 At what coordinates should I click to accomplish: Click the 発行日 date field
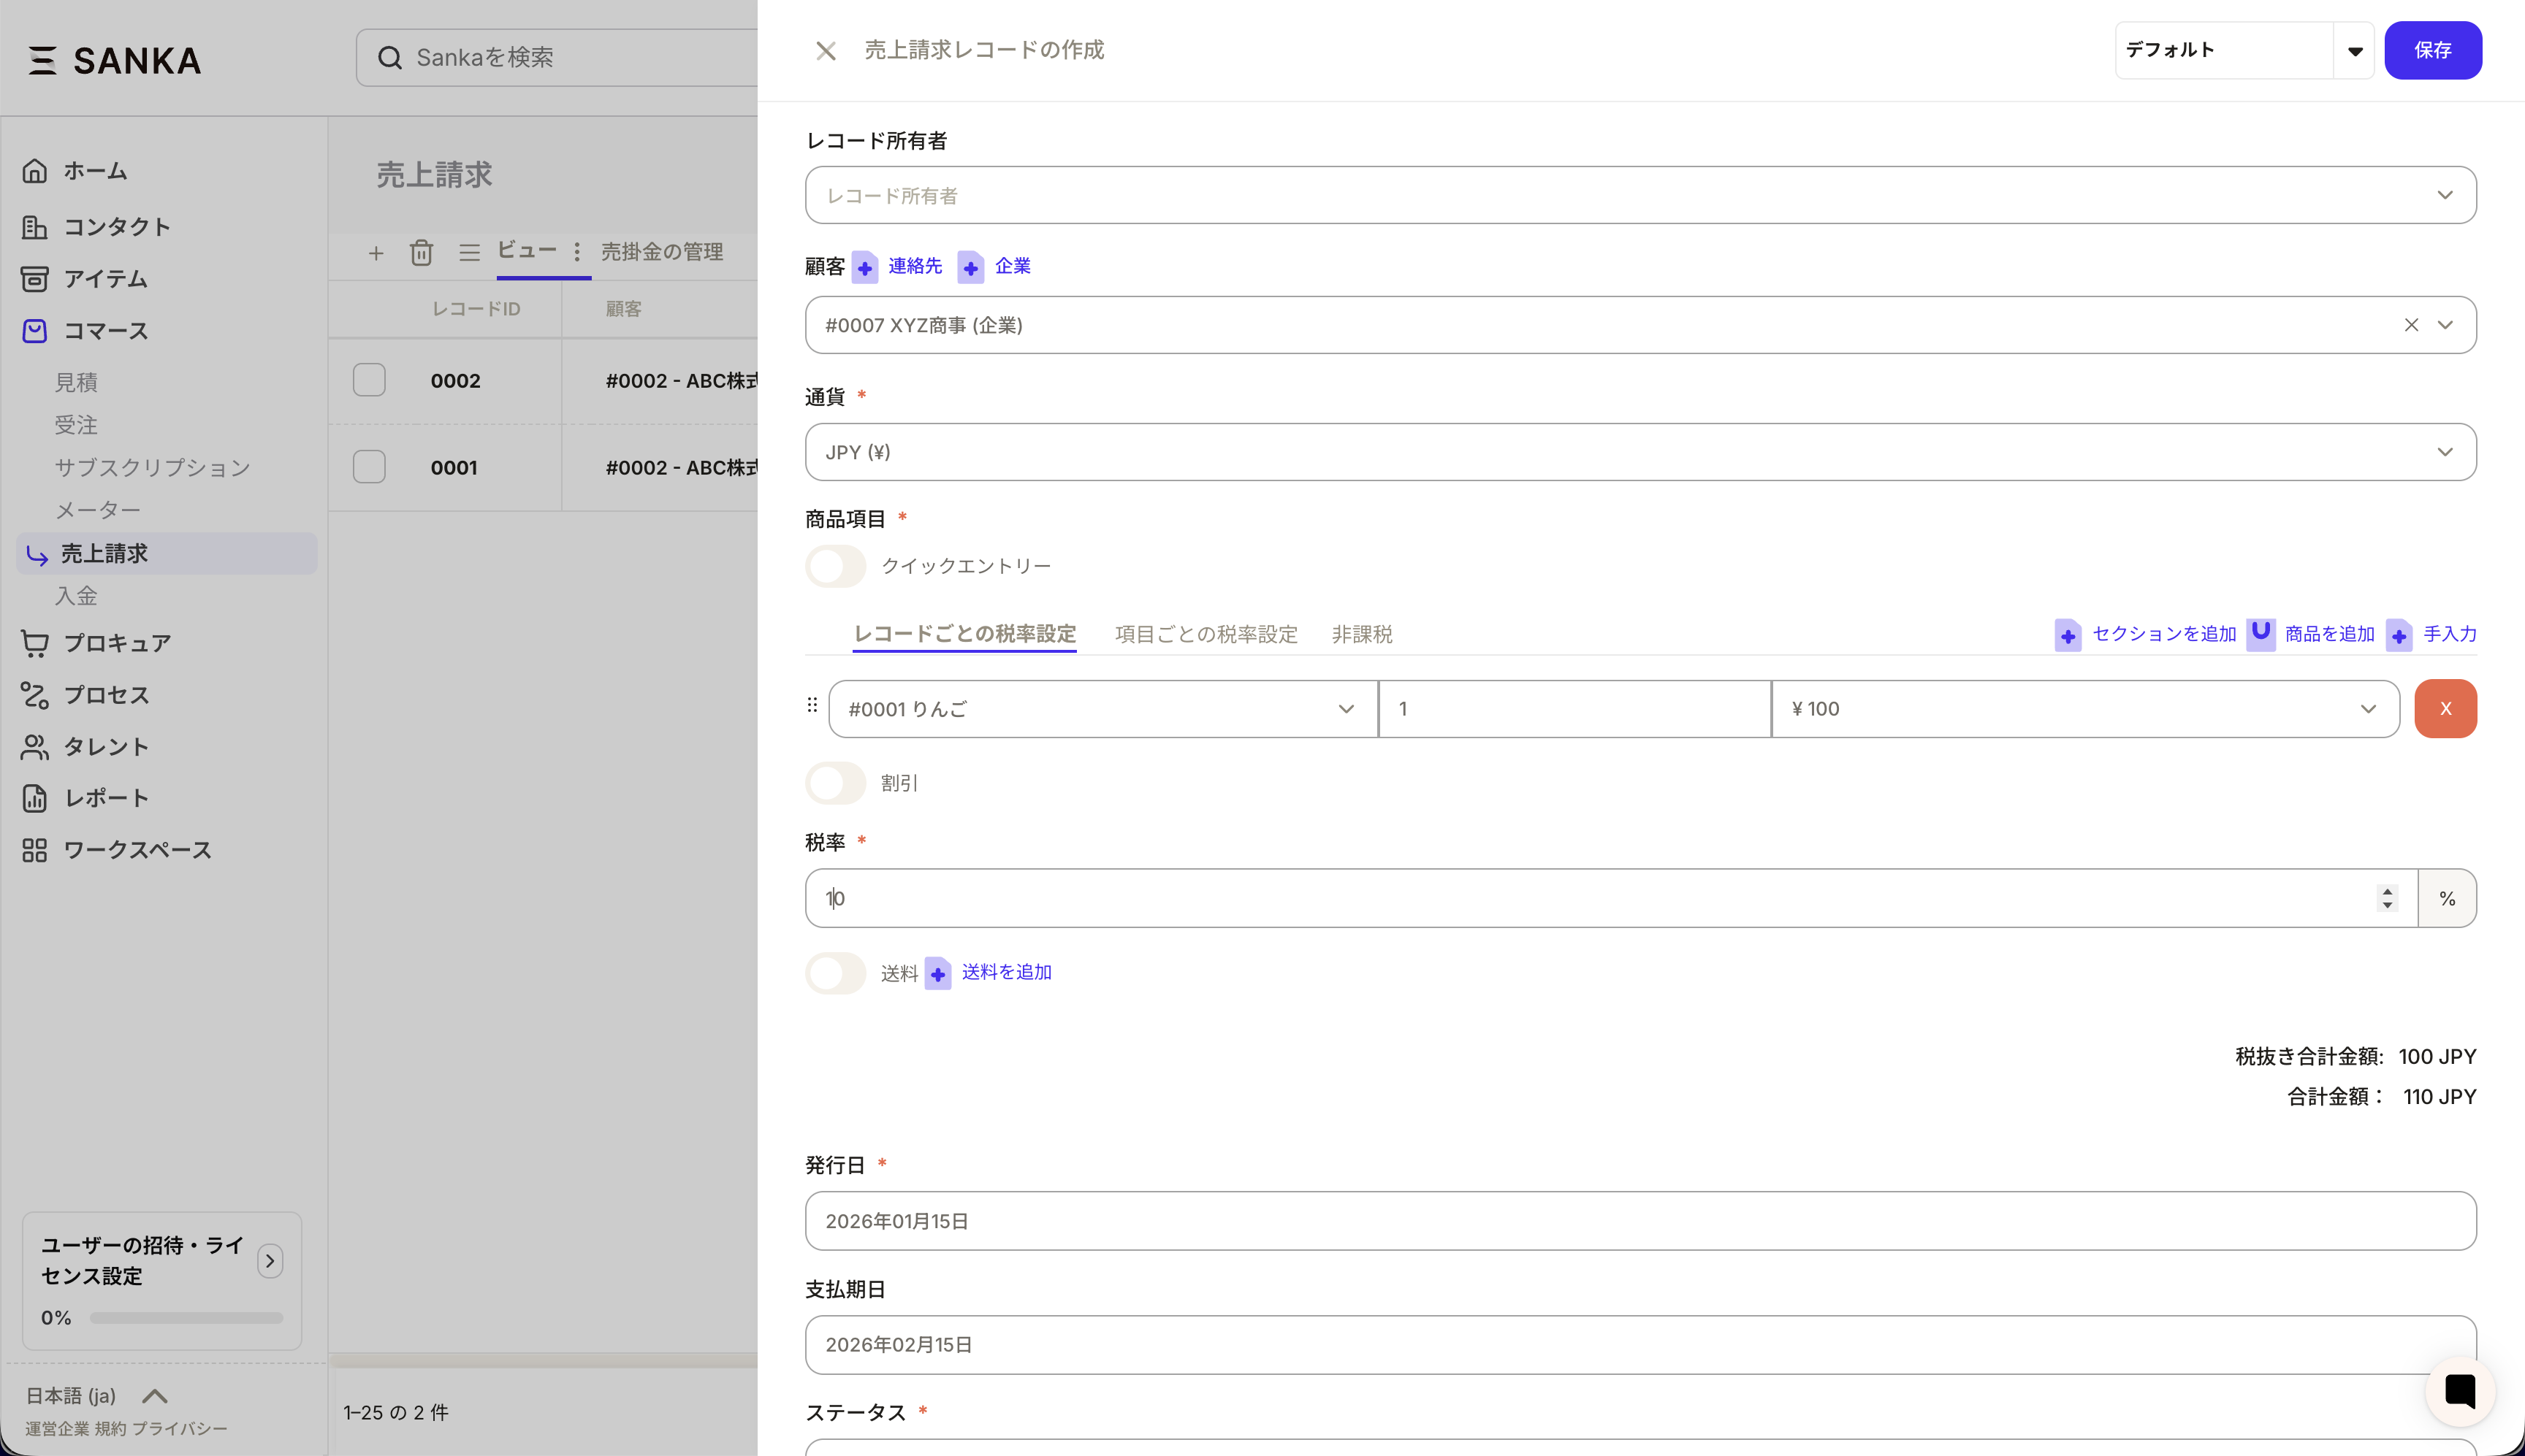pos(1641,1221)
